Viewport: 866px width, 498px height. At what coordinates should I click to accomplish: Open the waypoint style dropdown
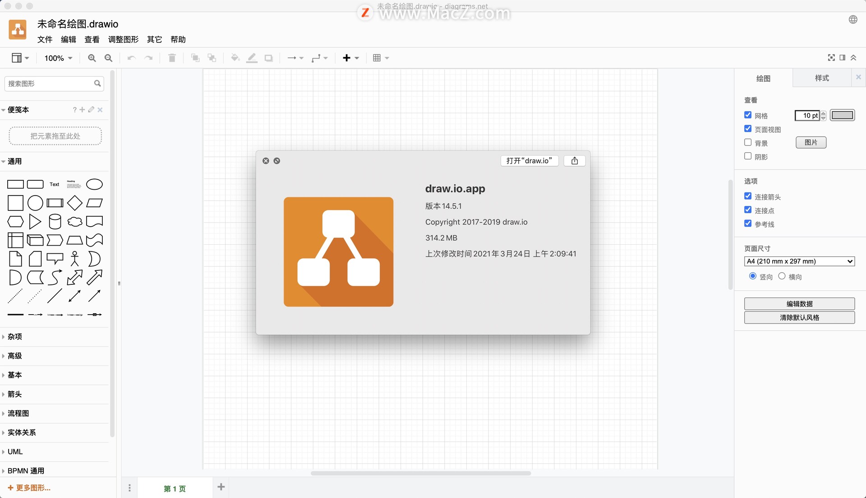(x=319, y=58)
